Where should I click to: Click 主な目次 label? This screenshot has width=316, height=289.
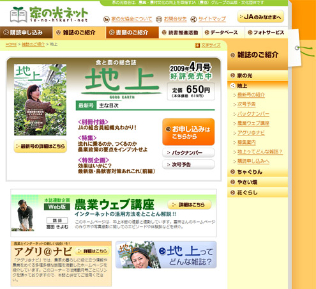click(x=109, y=105)
